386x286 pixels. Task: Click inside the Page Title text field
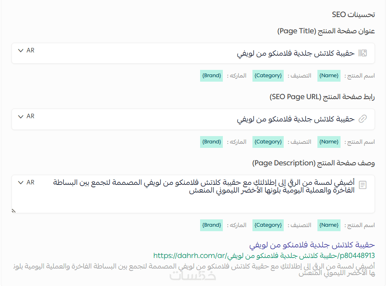point(193,53)
